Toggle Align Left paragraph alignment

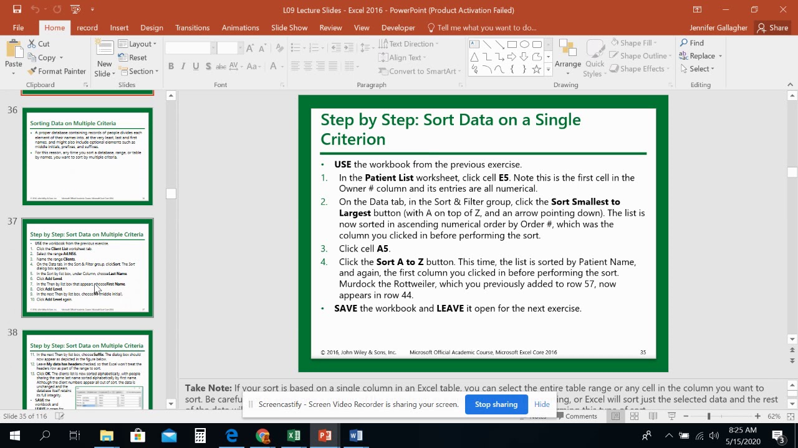point(295,67)
